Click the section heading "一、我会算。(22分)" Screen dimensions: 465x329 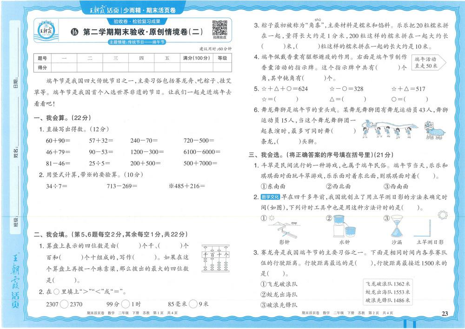[x=62, y=118]
